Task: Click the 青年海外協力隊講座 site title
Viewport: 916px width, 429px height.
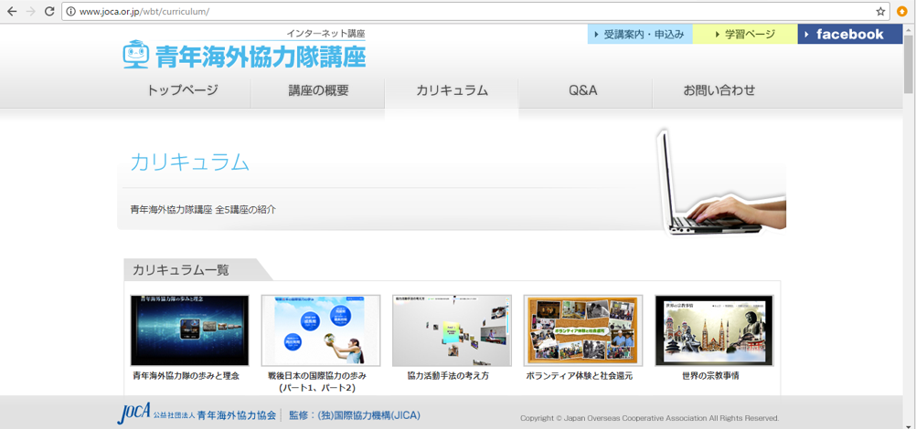Action: tap(261, 56)
